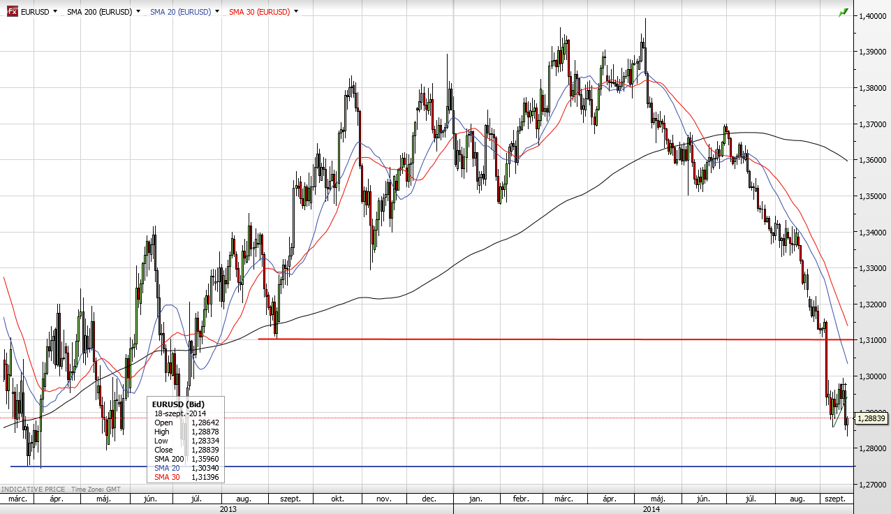Image resolution: width=891 pixels, height=514 pixels.
Task: Click the 'febr.' month label on time axis
Action: tap(521, 499)
